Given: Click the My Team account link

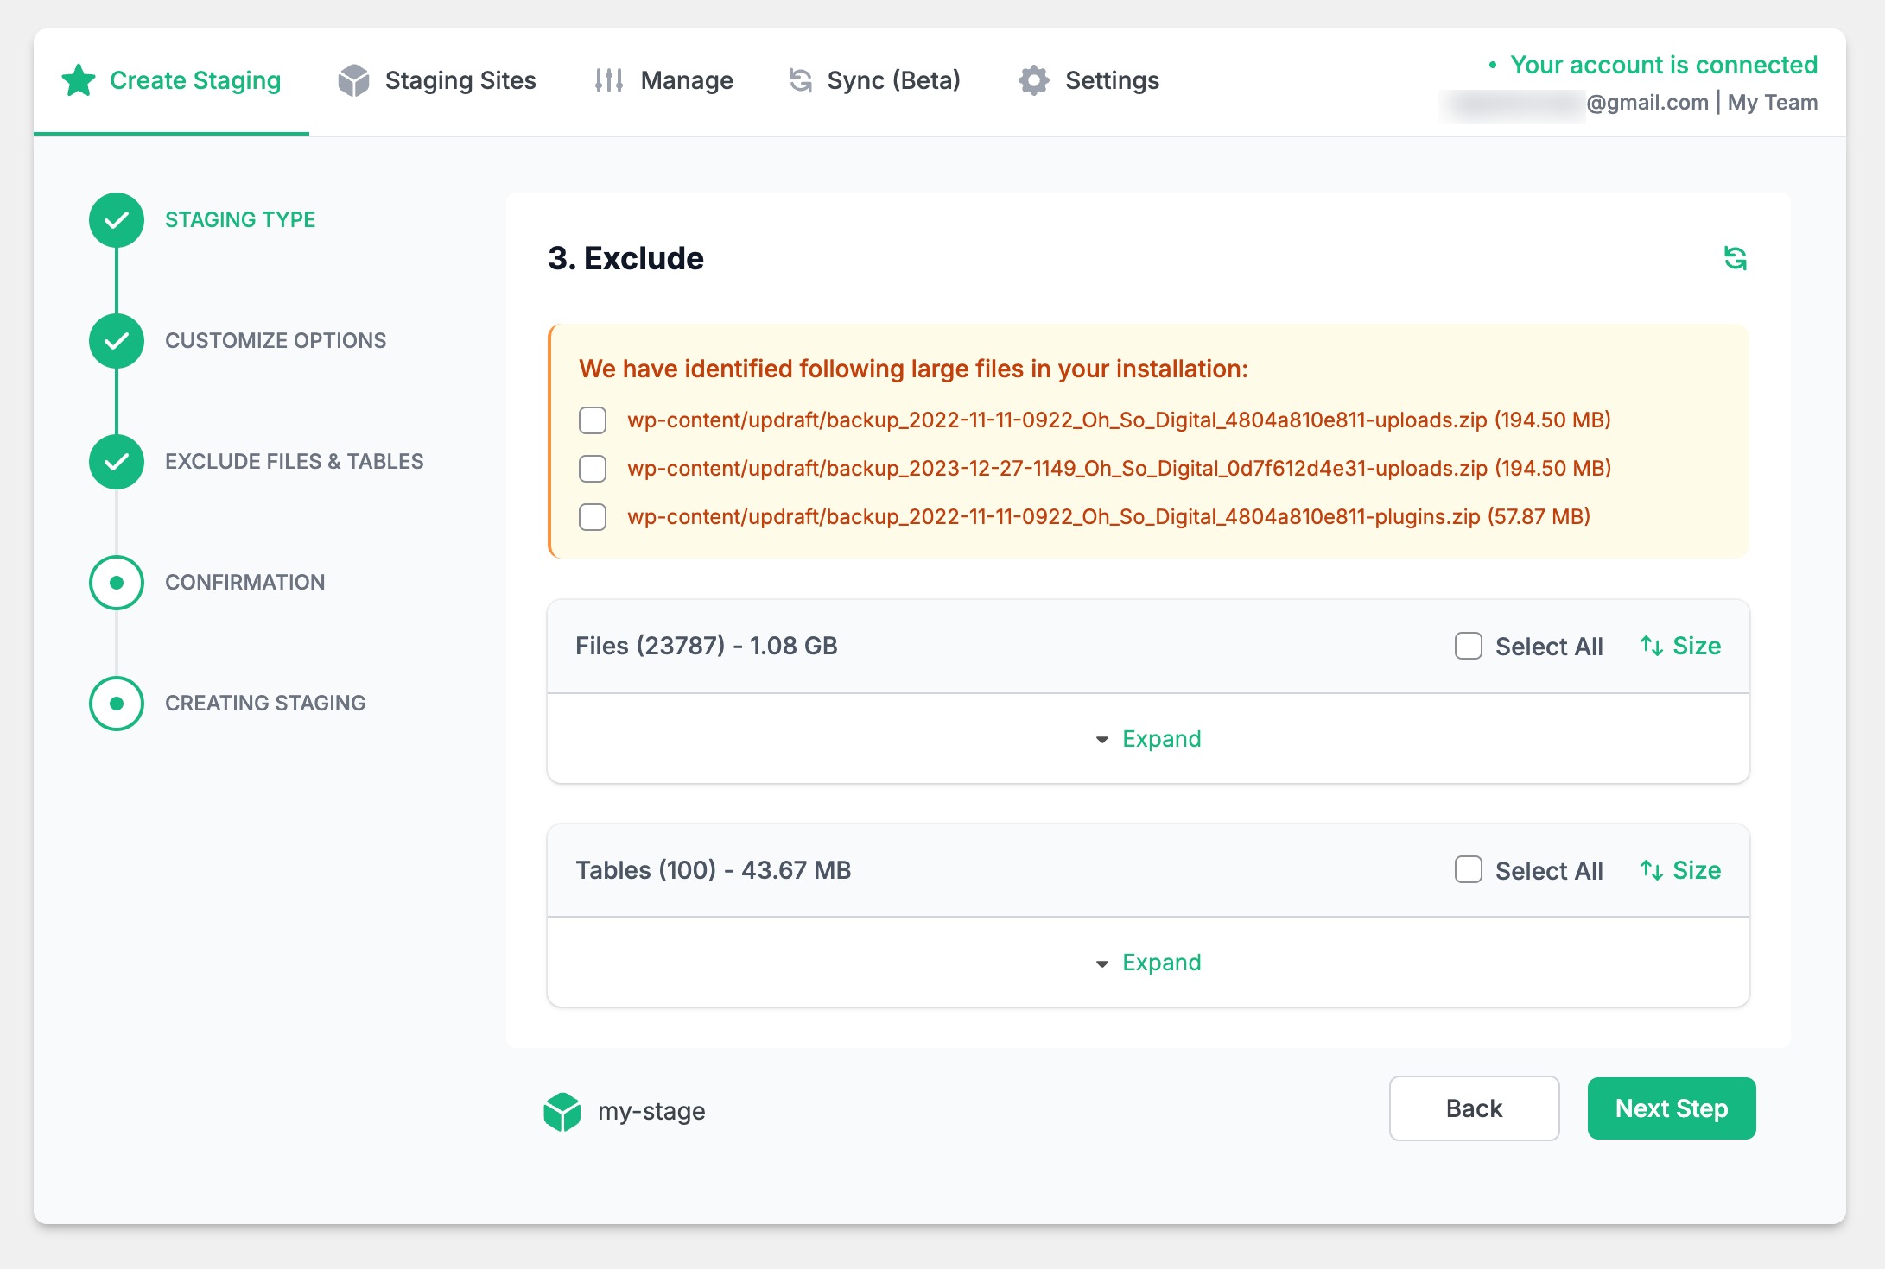Looking at the screenshot, I should [1772, 103].
